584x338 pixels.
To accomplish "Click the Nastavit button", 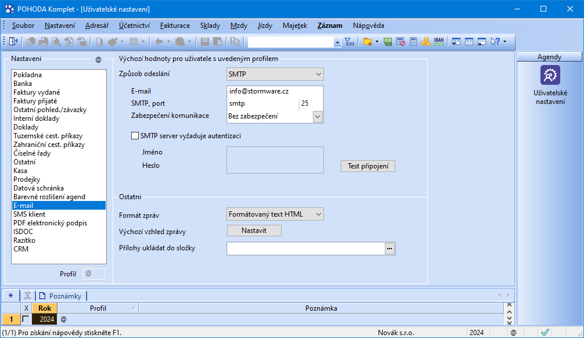I will [254, 231].
